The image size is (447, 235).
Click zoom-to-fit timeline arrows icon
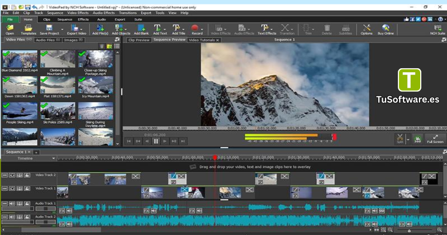click(377, 230)
